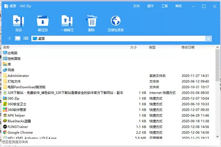The height and width of the screenshot is (147, 221).
Task: Open the 操作 menu
Action: tap(150, 6)
